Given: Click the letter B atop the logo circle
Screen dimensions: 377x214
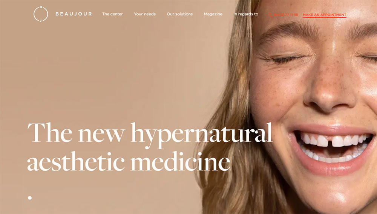Looking at the screenshot, I should pos(41,7).
